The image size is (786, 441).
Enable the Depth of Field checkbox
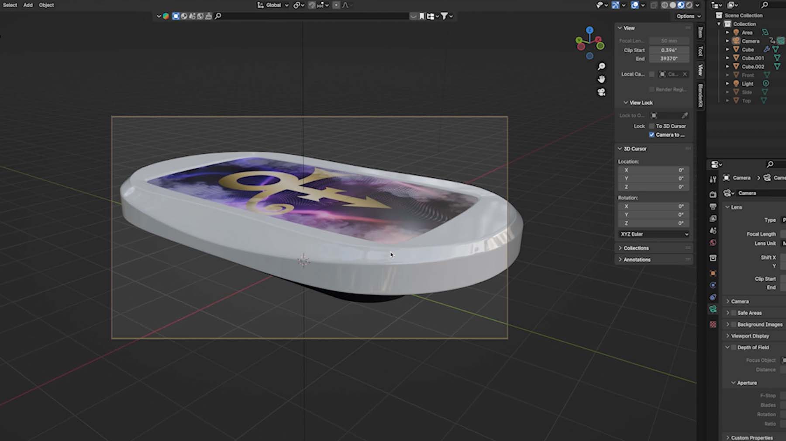[734, 347]
